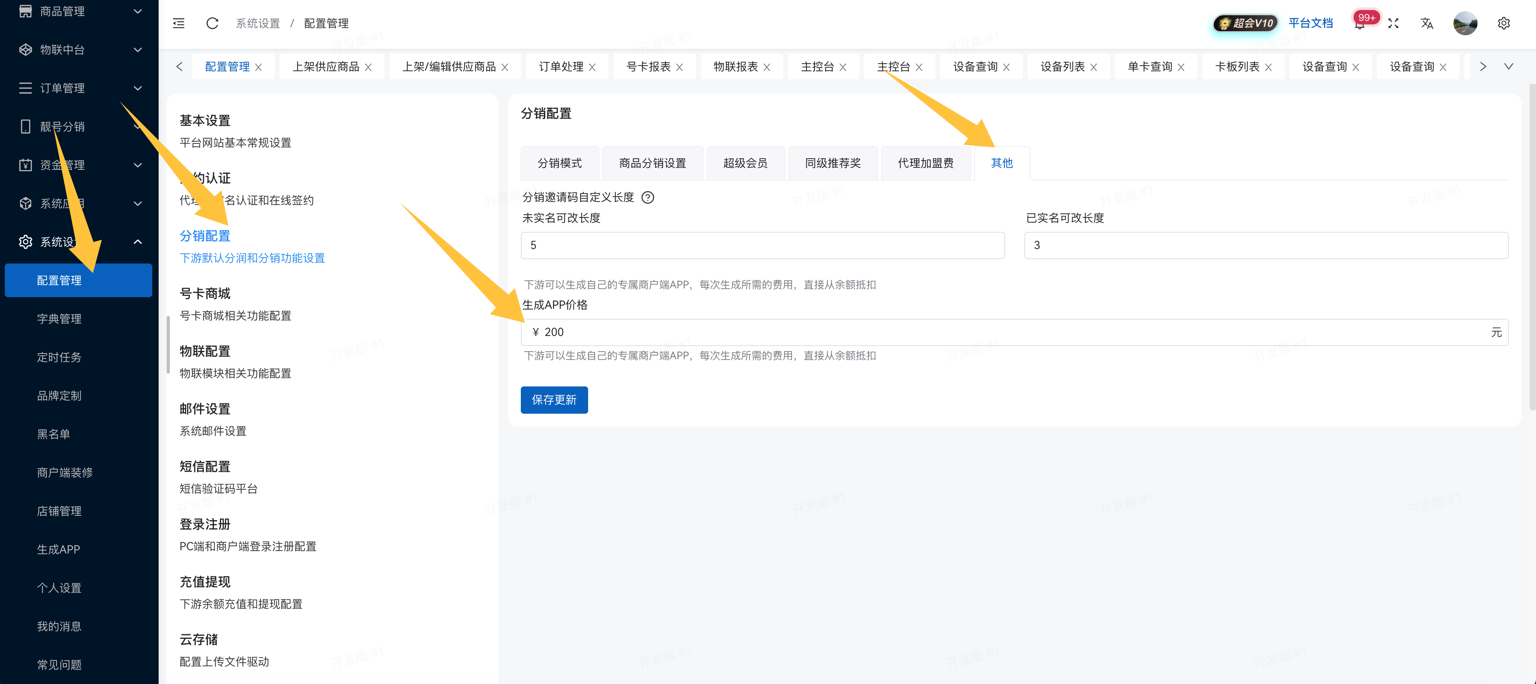Select the 商品管理 sidebar icon
Screen dimensions: 1536x684
click(26, 11)
